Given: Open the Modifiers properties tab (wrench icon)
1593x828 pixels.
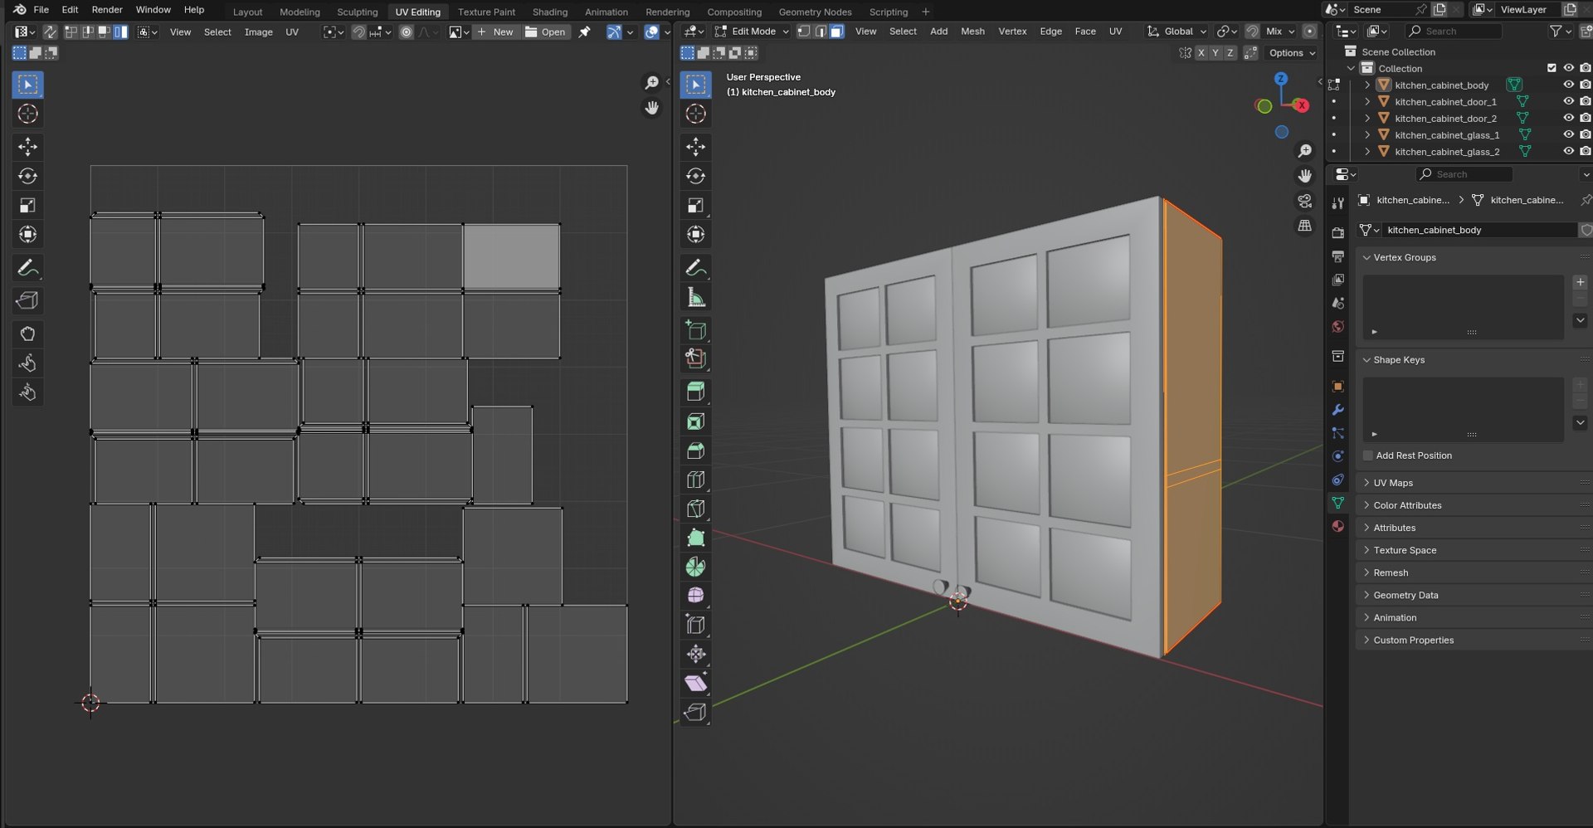Looking at the screenshot, I should tap(1337, 410).
